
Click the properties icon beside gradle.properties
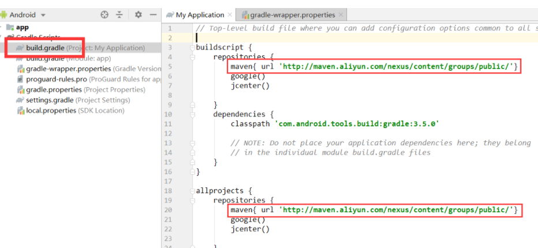(x=20, y=89)
